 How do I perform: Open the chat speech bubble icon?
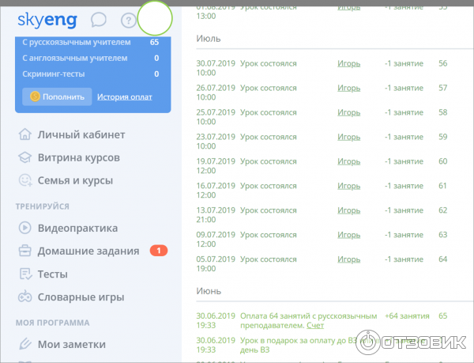[99, 20]
